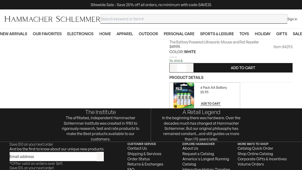
Task: Focus the Email address field
Action: [53, 156]
